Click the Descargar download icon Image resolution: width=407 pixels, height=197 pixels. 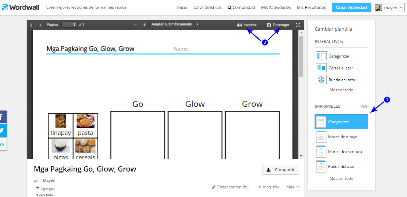click(x=269, y=25)
